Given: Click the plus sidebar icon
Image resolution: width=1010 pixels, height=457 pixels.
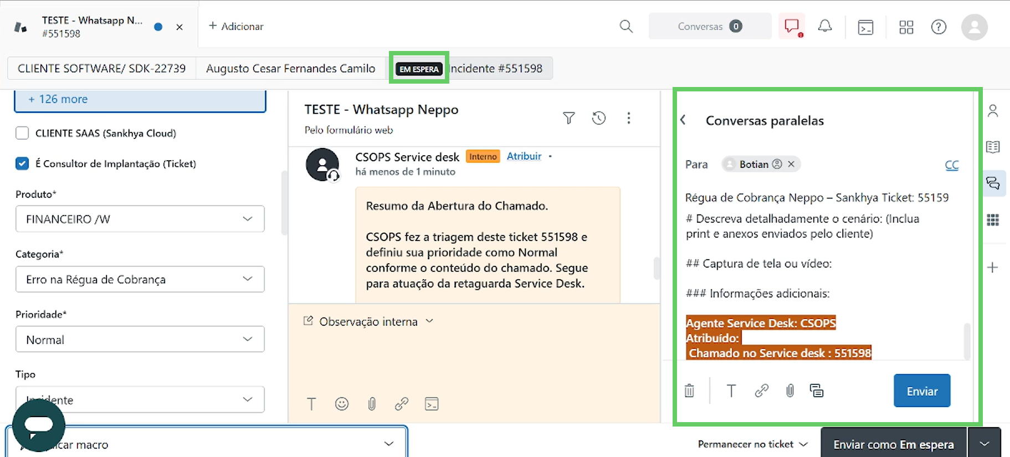Looking at the screenshot, I should pyautogui.click(x=992, y=268).
